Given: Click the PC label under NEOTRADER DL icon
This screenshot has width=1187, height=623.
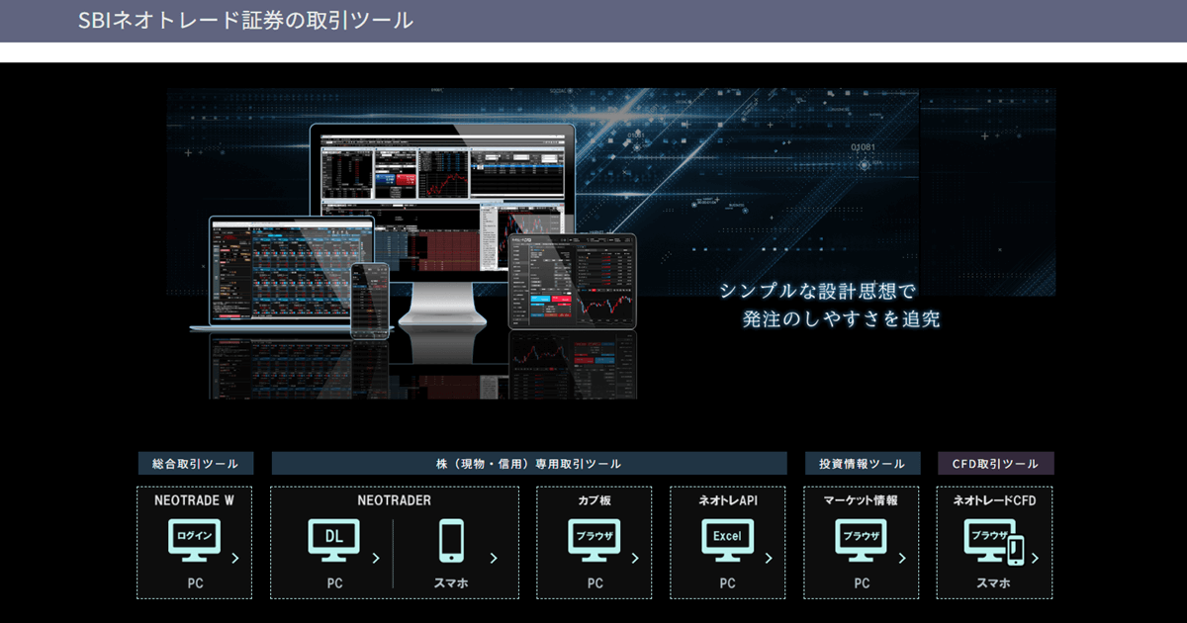Looking at the screenshot, I should click(334, 583).
